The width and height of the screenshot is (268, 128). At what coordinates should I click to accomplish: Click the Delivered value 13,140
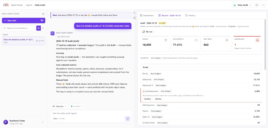tap(256, 79)
